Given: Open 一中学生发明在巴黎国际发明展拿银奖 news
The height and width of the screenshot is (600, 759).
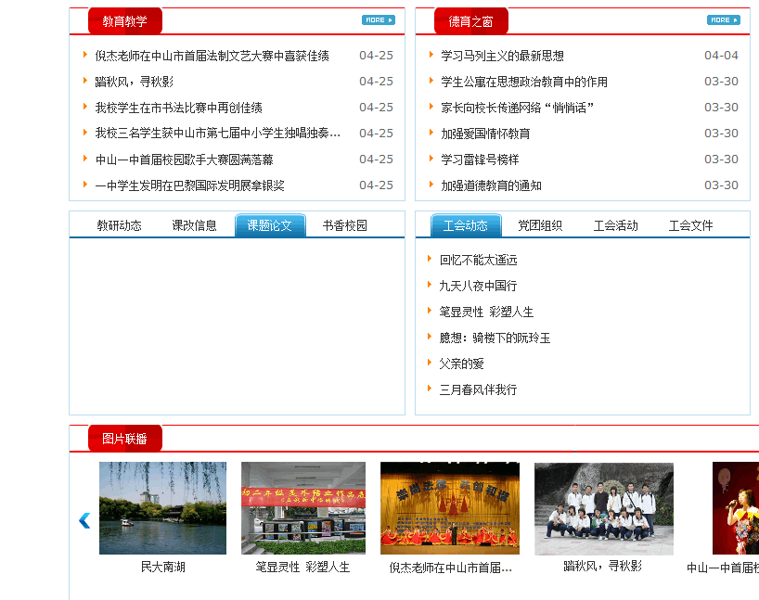Looking at the screenshot, I should (189, 185).
